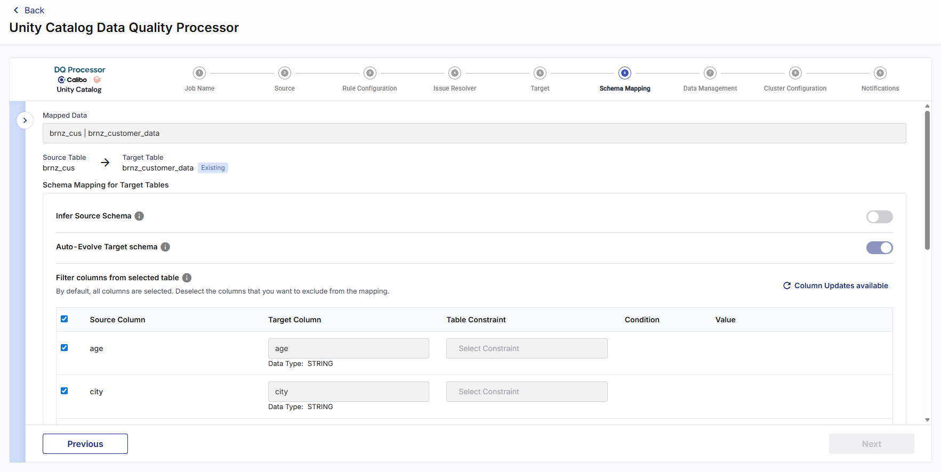Open the Cluster Configuration step circle
The width and height of the screenshot is (941, 472).
[x=795, y=73]
